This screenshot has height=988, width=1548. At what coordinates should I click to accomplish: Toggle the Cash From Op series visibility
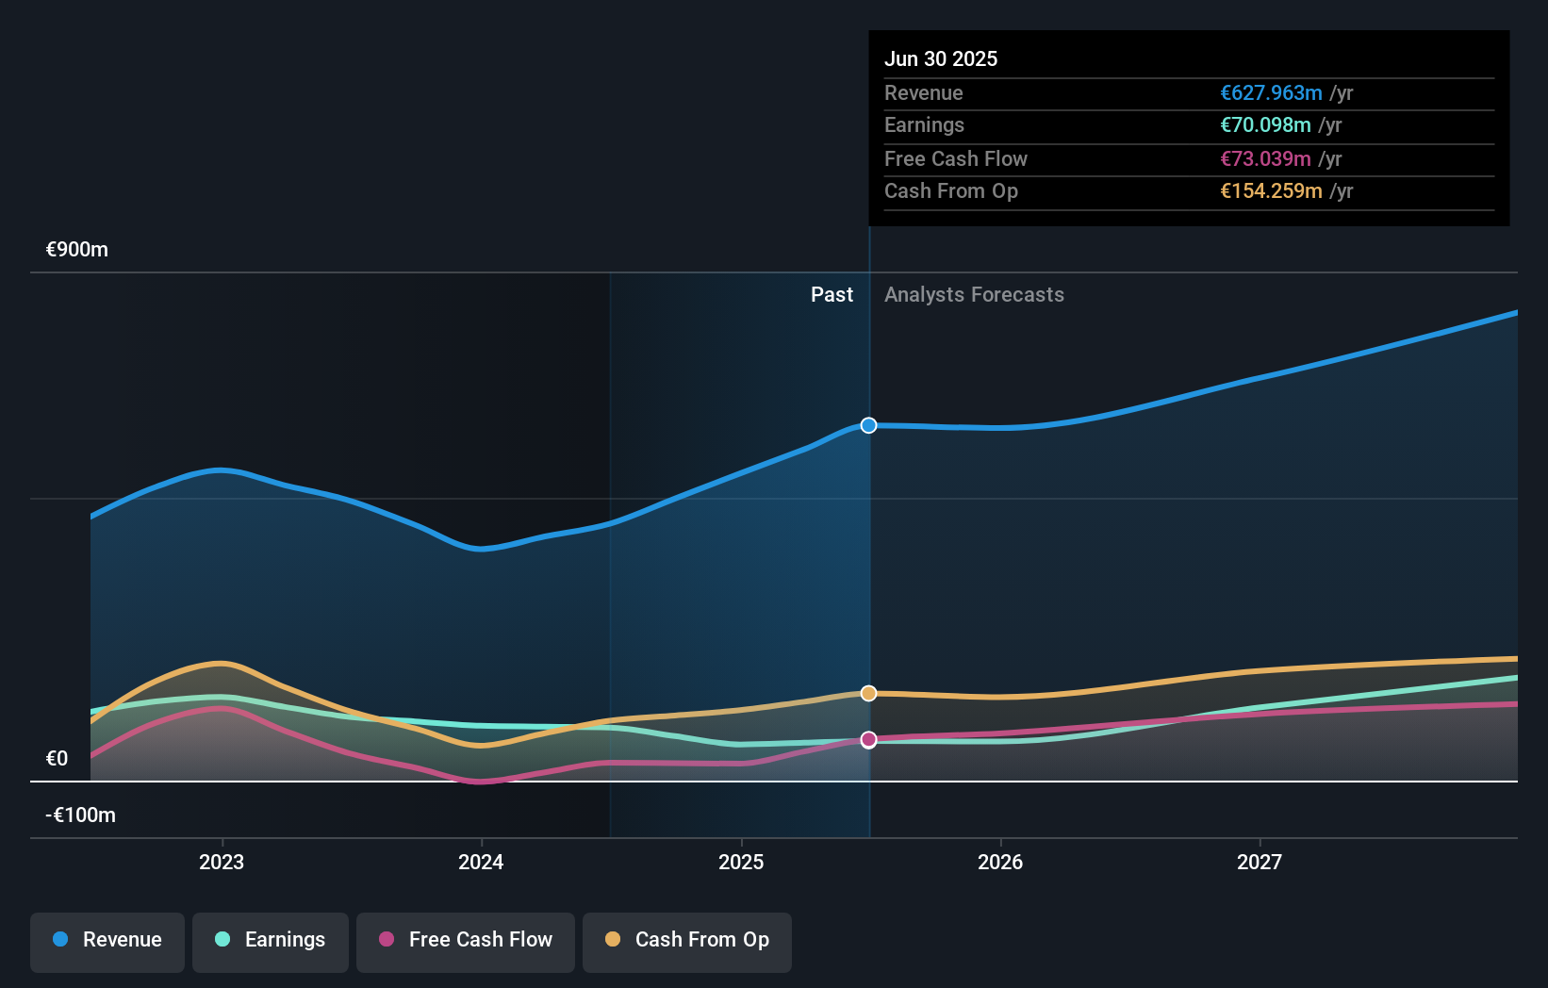click(x=686, y=940)
